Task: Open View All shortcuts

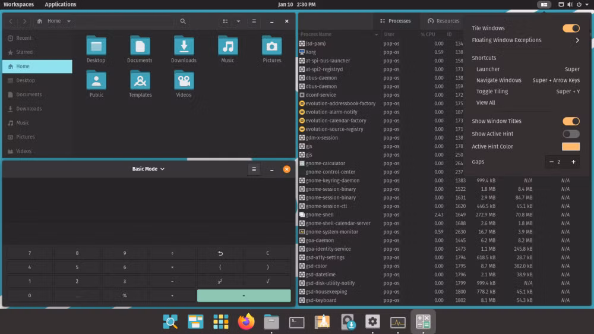Action: [x=486, y=103]
